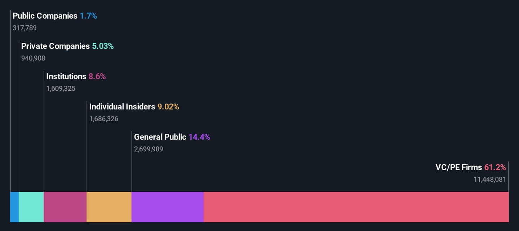Click the magenta Institutions bar segment
519x231 pixels.
click(65, 207)
